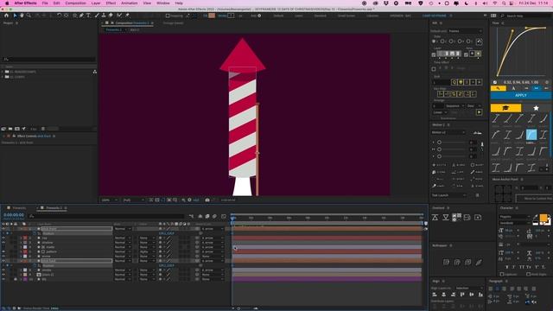
Task: Open the Task Launch dropdown in Motion 2
Action: click(x=449, y=195)
